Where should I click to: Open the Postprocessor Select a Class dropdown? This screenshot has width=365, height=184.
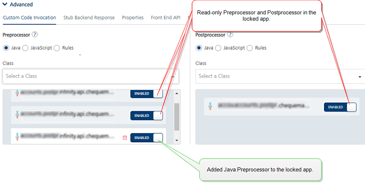click(x=280, y=76)
